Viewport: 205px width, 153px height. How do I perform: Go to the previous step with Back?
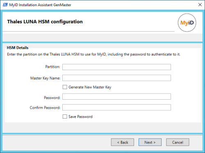(x=123, y=142)
